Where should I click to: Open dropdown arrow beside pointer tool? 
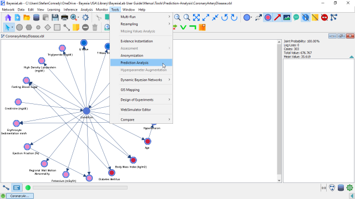[x=12, y=28]
